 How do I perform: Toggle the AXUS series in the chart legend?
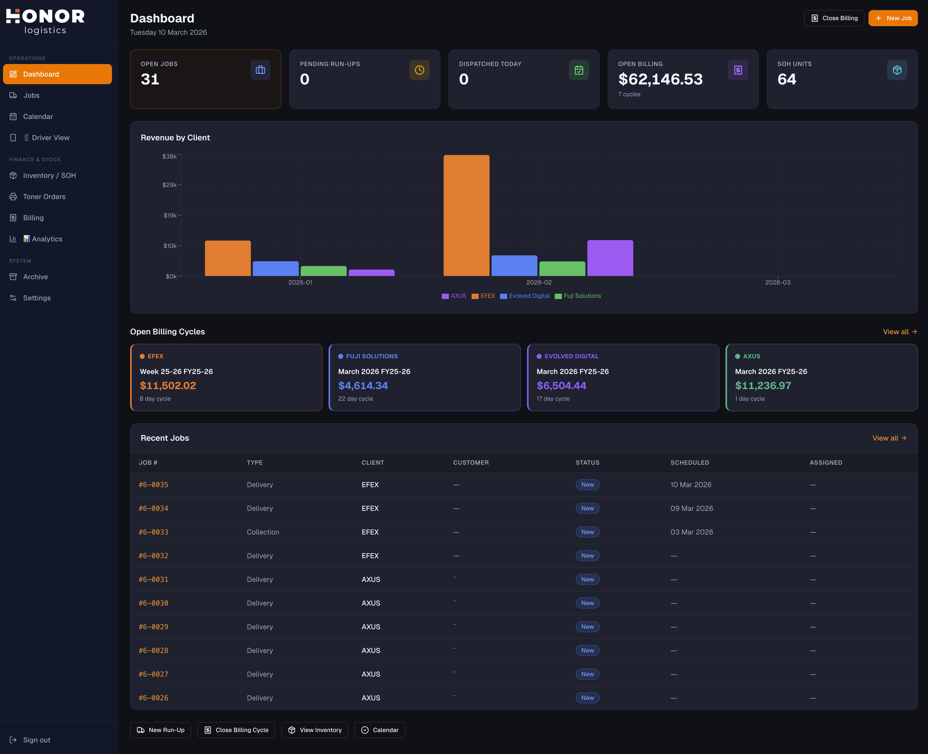click(454, 296)
